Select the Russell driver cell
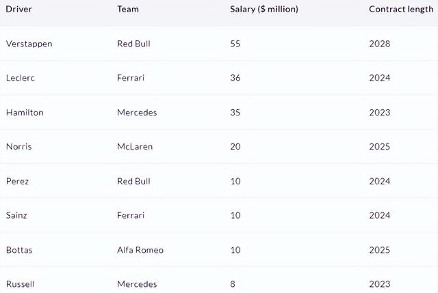The height and width of the screenshot is (293, 438). click(20, 284)
